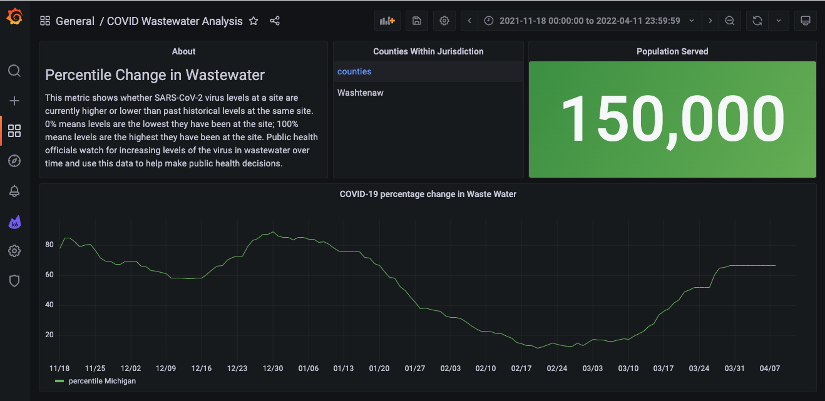
Task: Open the General folder breadcrumb
Action: (75, 21)
